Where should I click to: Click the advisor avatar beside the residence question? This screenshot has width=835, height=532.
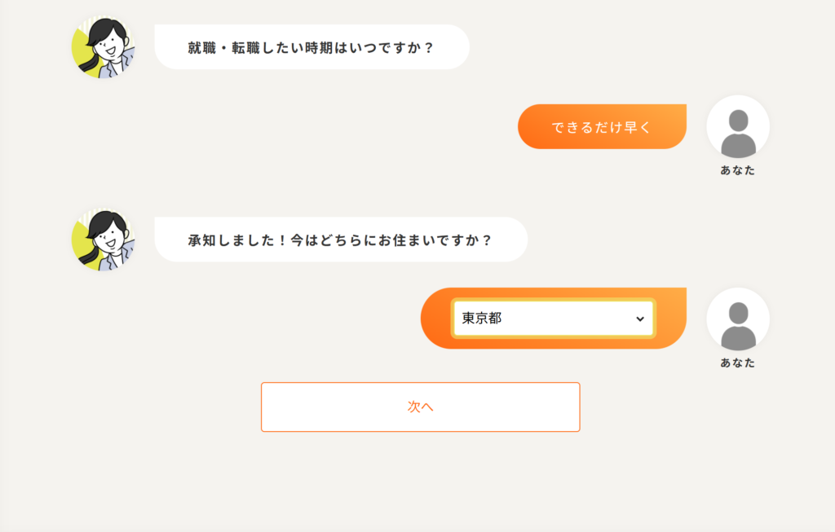[x=104, y=240]
